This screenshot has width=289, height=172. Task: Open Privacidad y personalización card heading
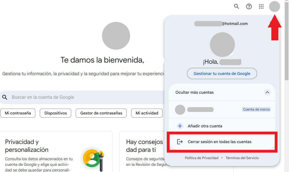(27, 146)
